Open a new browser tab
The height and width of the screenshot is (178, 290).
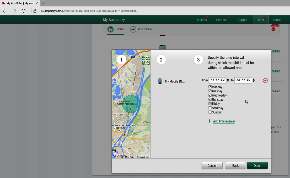click(43, 3)
